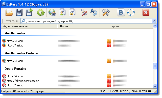Screen dimensions: 162x98
Task: Click the scrollbar down arrow
Action: 155,86
